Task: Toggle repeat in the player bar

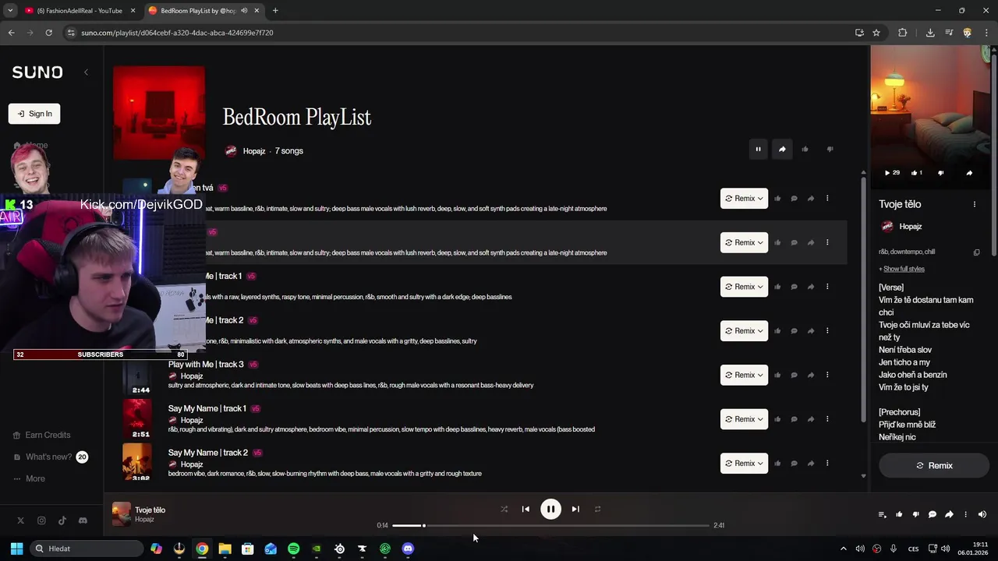Action: (597, 510)
